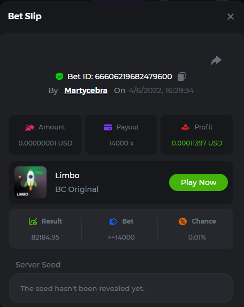244x307 pixels.
Task: Click the green profit value 0.00011397 USD
Action: tap(197, 143)
